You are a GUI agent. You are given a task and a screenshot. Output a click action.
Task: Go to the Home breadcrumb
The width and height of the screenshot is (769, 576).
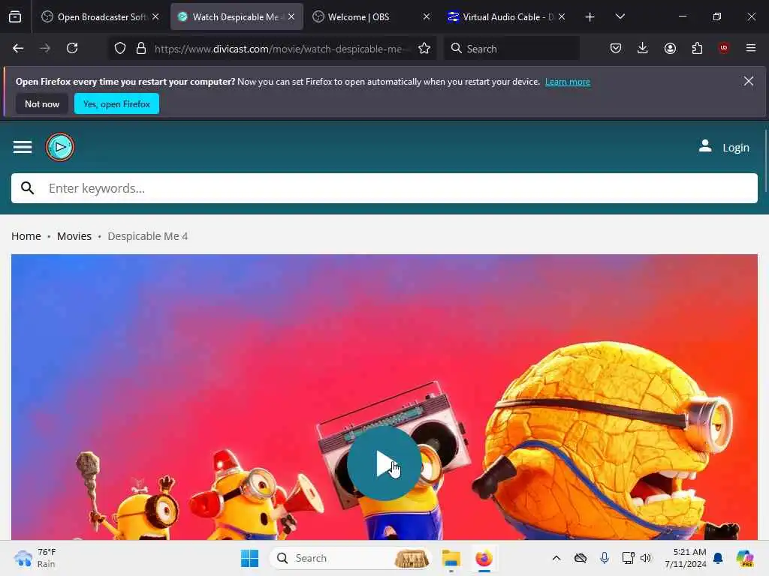point(26,236)
